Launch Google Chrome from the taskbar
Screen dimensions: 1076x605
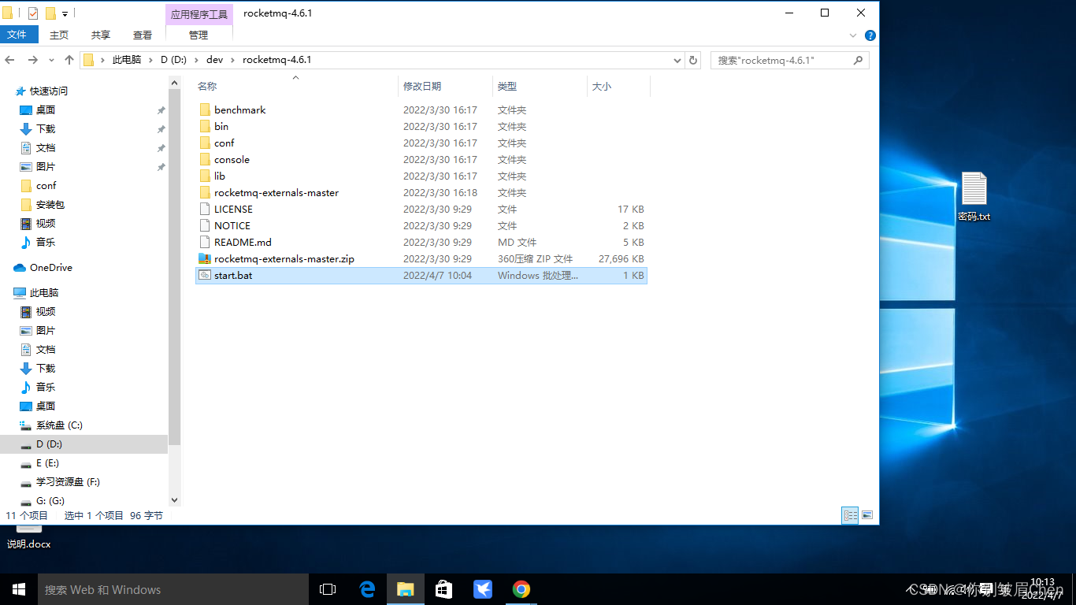[521, 589]
